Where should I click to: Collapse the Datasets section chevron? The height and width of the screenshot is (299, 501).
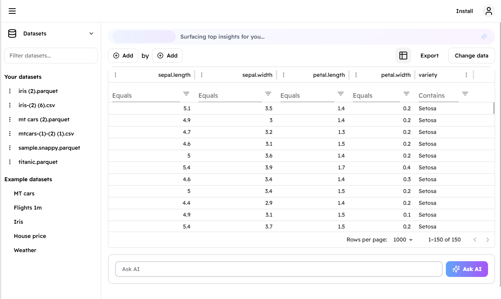pyautogui.click(x=91, y=33)
